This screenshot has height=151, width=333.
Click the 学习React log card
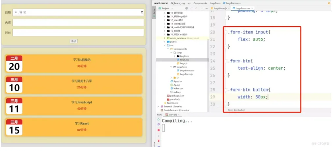coord(73,127)
